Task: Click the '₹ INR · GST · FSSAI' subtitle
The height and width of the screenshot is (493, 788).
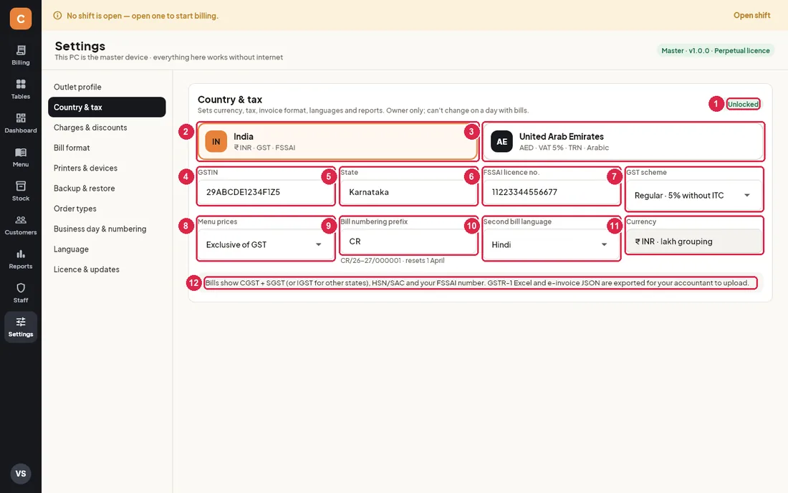Action: (264, 148)
